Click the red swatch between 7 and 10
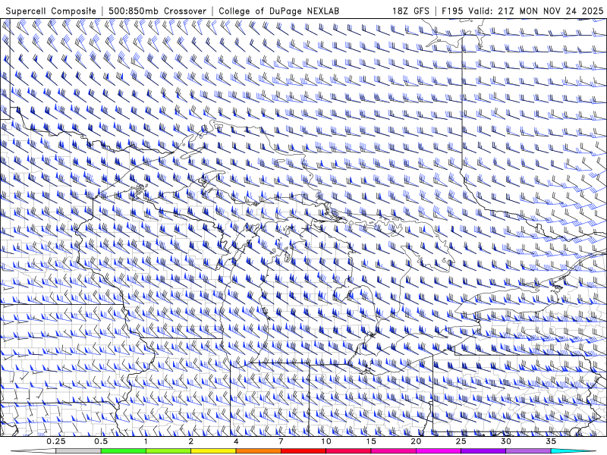 click(303, 451)
